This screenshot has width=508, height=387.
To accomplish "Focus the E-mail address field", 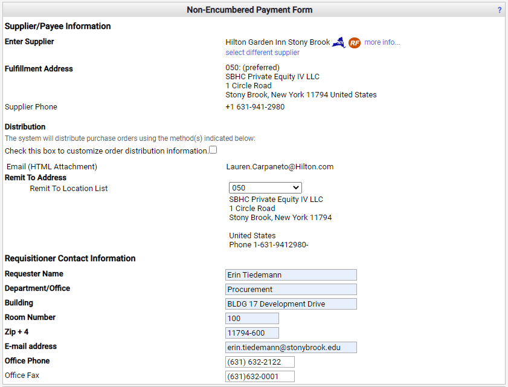I will 291,348.
